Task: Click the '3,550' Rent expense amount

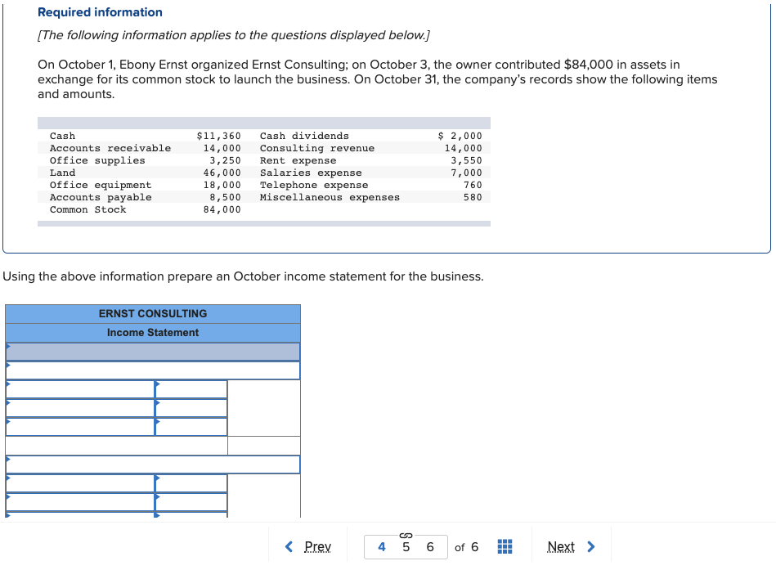Action: click(466, 160)
